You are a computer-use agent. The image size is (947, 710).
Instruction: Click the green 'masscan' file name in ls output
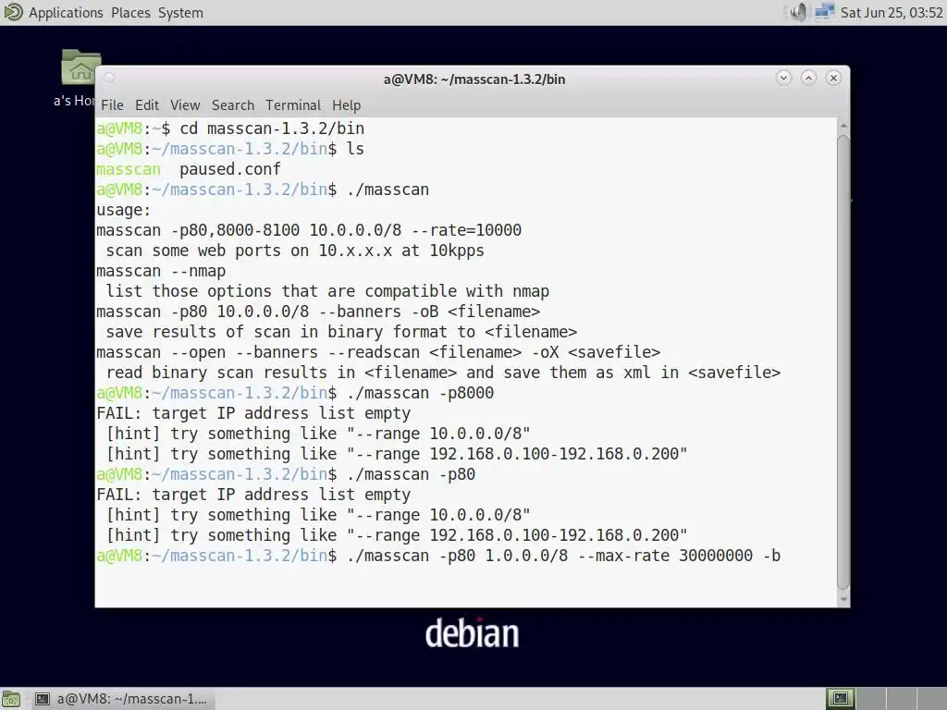129,169
